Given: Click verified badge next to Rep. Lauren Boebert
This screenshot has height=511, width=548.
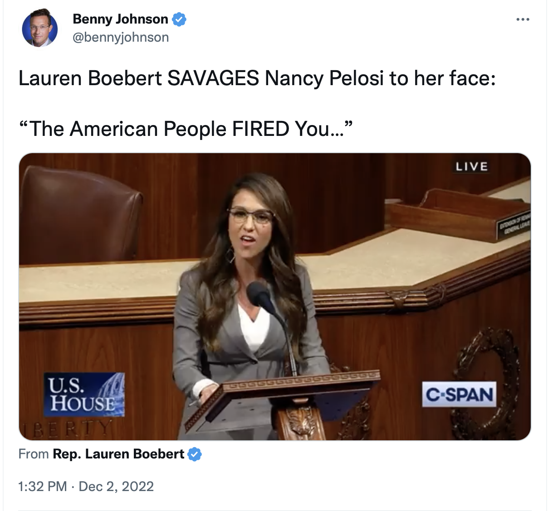Looking at the screenshot, I should pos(195,454).
